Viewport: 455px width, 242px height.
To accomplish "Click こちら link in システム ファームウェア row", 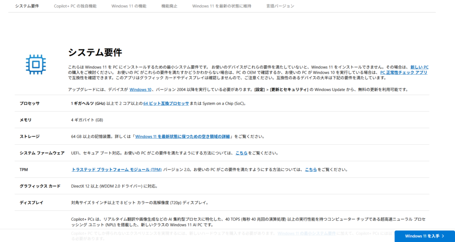I will pyautogui.click(x=241, y=153).
